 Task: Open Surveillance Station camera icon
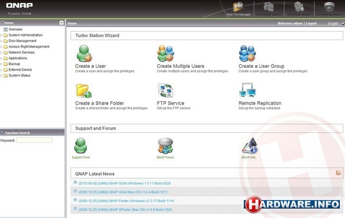pyautogui.click(x=329, y=7)
